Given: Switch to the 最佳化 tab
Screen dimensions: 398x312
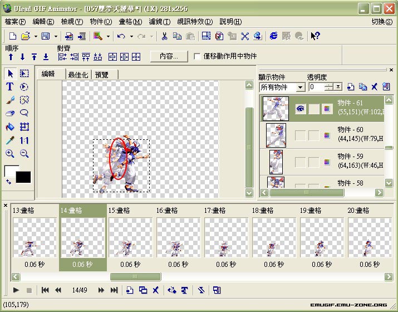Looking at the screenshot, I should point(78,75).
